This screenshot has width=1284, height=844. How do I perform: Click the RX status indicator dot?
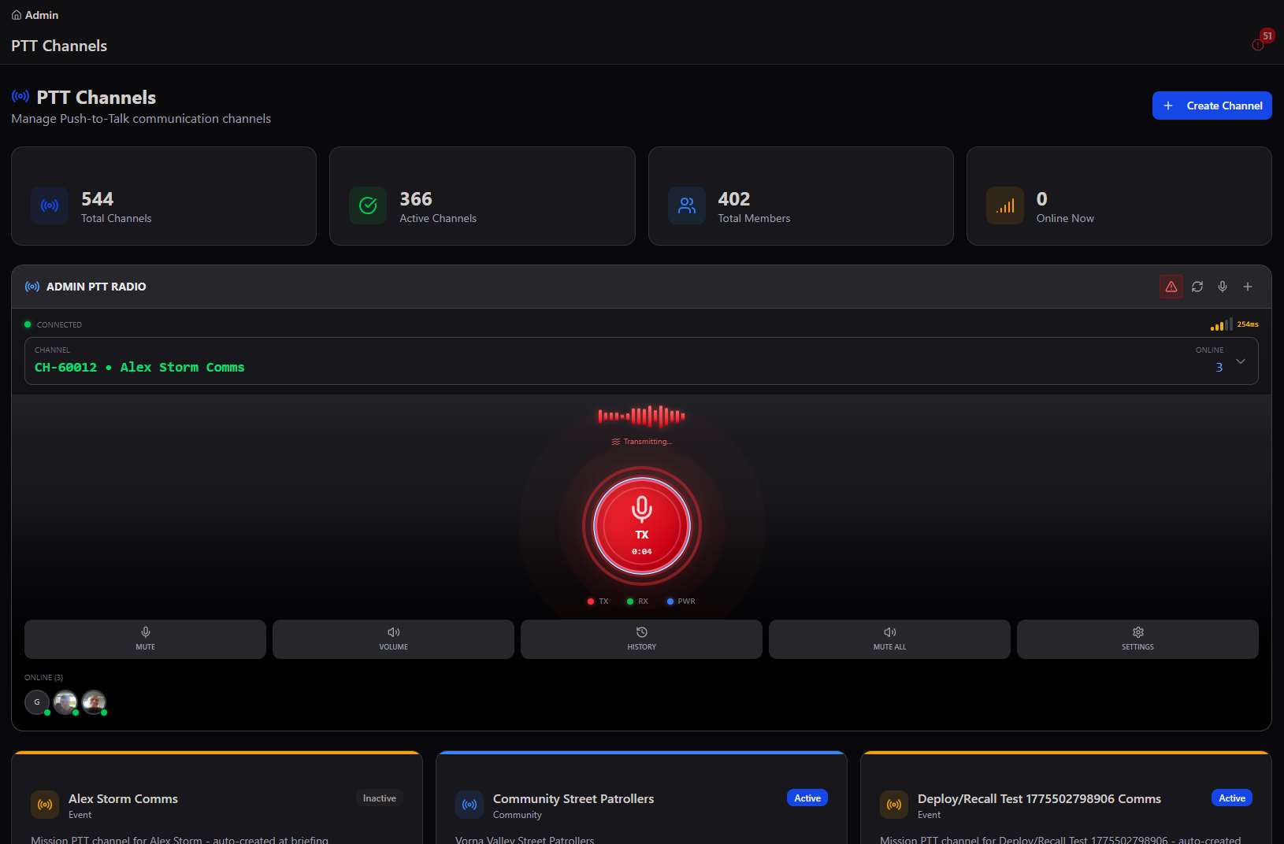(630, 602)
